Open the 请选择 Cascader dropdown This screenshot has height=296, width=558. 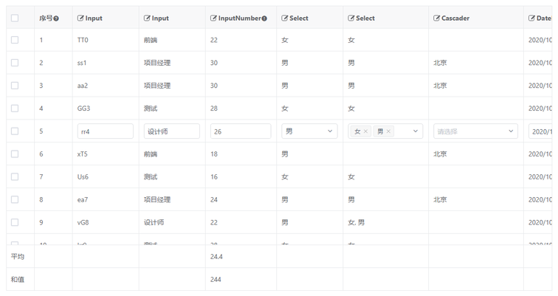[475, 131]
